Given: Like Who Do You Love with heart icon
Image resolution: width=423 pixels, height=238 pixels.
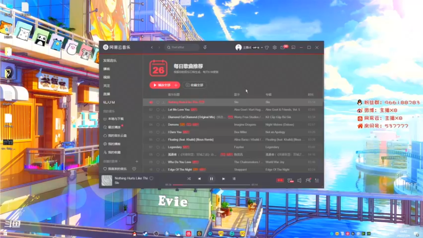Looking at the screenshot, I should pyautogui.click(x=158, y=162).
